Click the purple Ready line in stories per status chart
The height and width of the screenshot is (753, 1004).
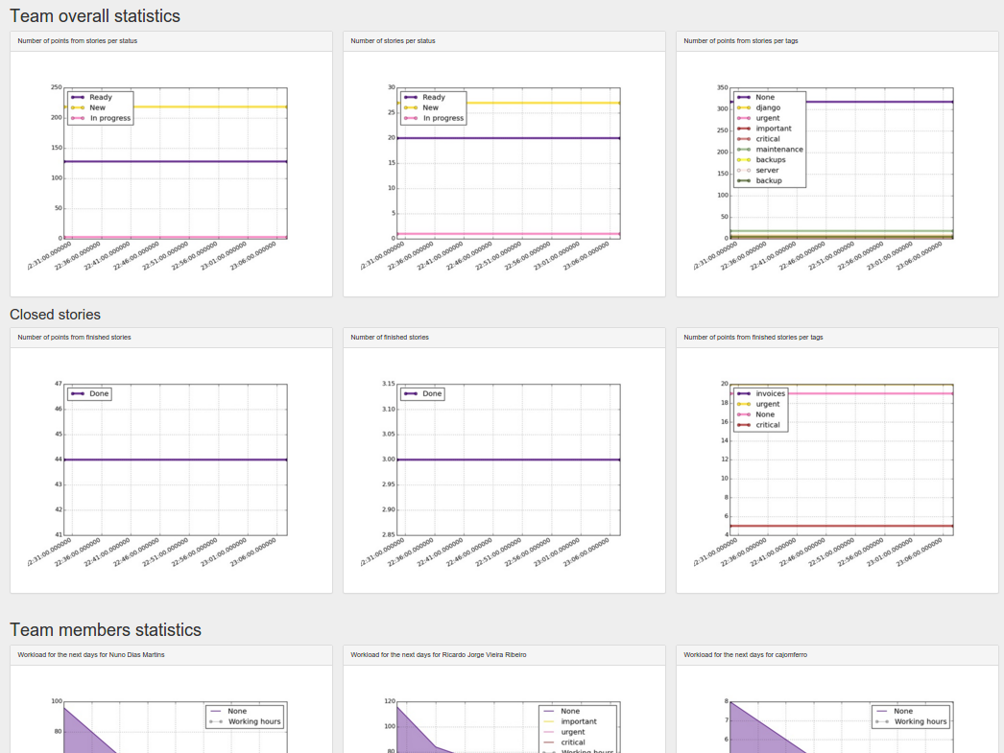(509, 138)
